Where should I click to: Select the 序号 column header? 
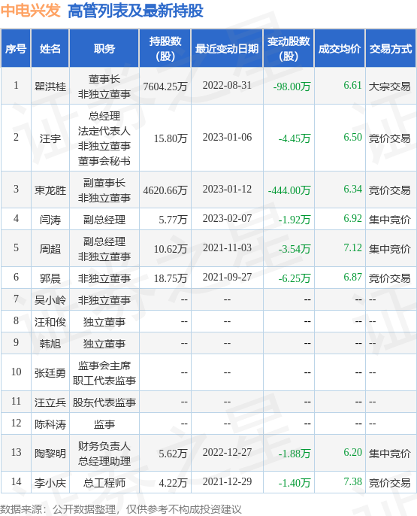click(16, 49)
